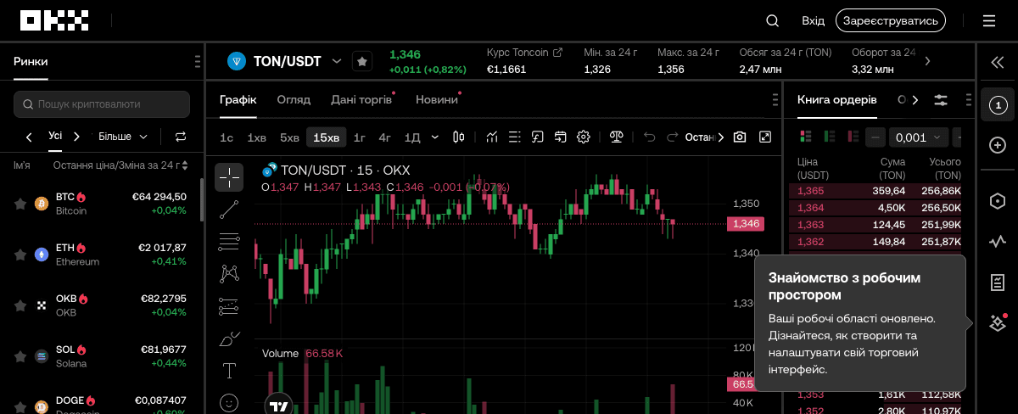Take chart snapshot with camera icon
The width and height of the screenshot is (1018, 414).
coord(740,137)
